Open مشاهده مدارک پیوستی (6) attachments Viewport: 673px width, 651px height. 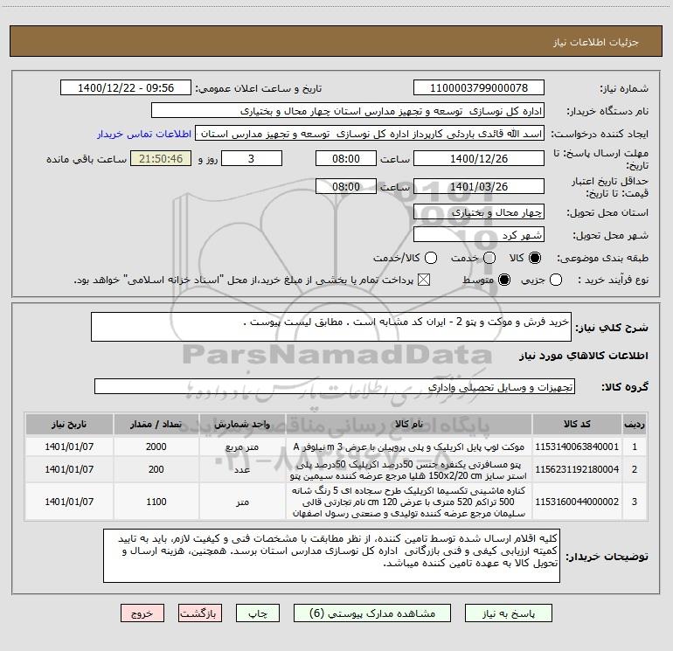[372, 613]
